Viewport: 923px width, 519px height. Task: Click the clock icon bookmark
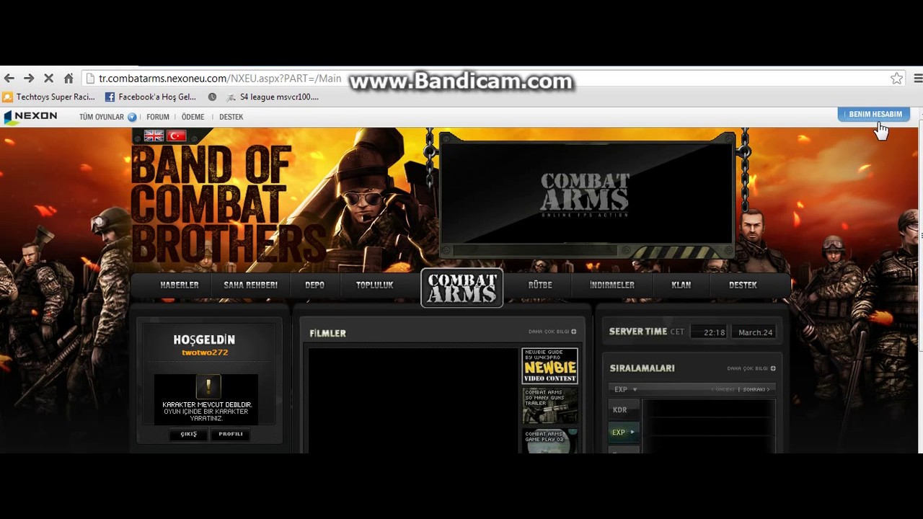point(212,97)
